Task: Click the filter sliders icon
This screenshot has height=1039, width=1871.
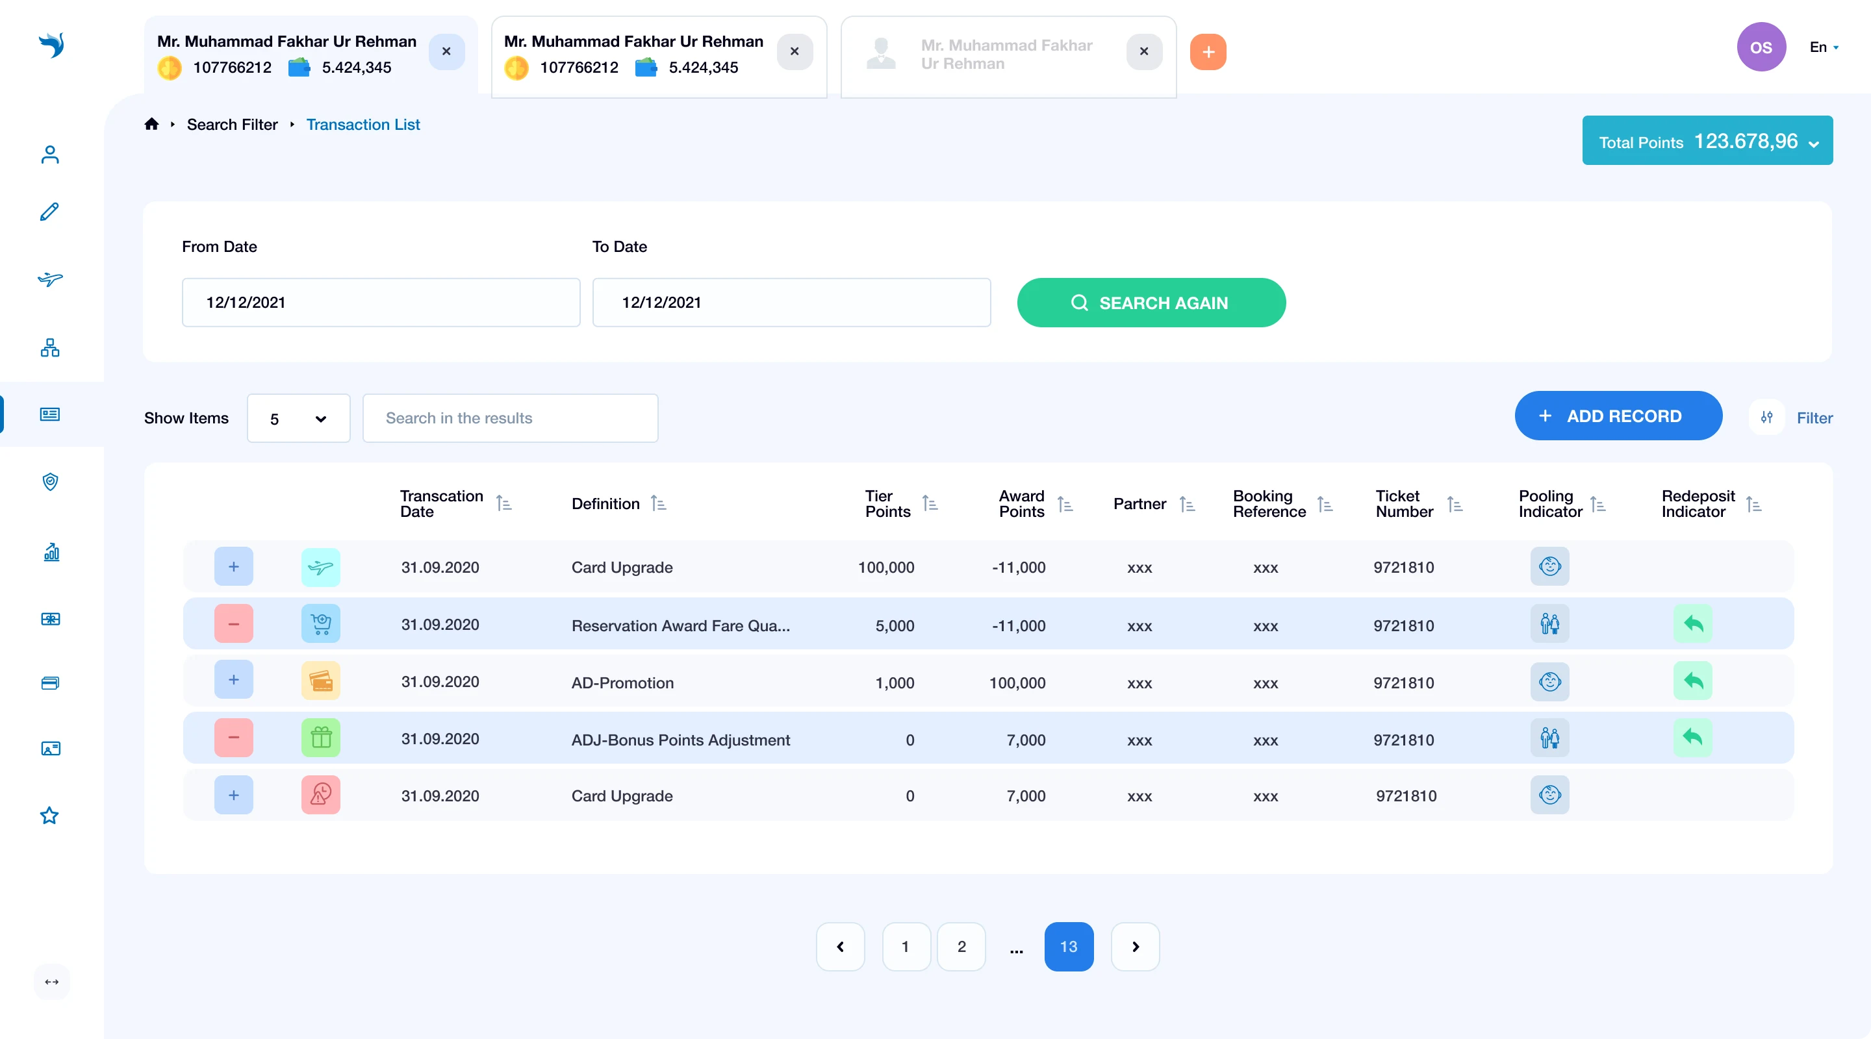Action: pyautogui.click(x=1766, y=418)
